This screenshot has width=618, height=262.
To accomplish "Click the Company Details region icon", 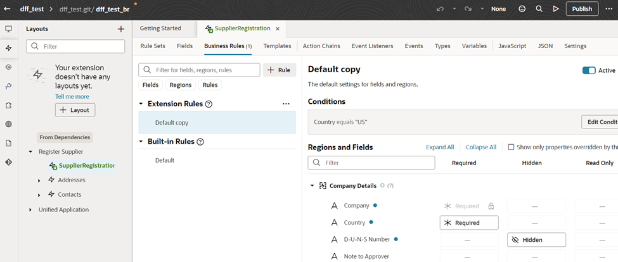I will tap(323, 185).
